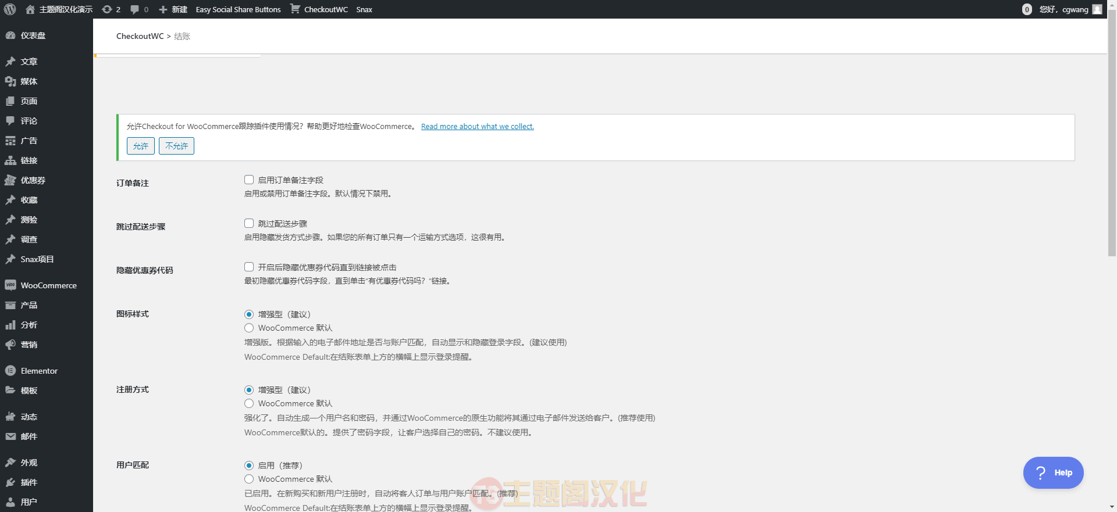Open the comments bubble icon in admin bar
The width and height of the screenshot is (1117, 512).
coord(135,9)
